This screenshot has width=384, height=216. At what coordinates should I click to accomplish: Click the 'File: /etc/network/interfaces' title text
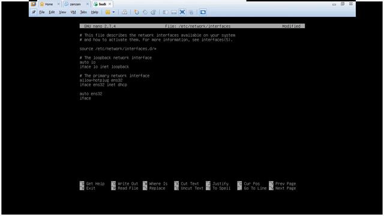pos(197,26)
